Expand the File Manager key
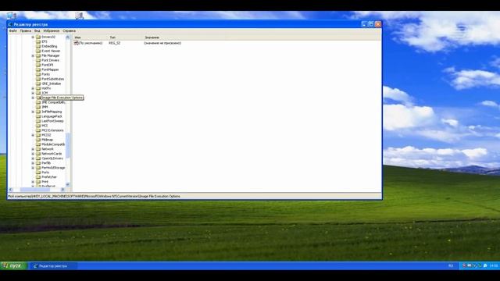 click(33, 55)
